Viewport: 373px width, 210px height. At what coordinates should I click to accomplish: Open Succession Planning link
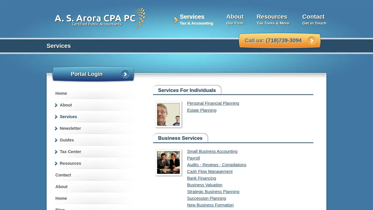[x=207, y=198]
